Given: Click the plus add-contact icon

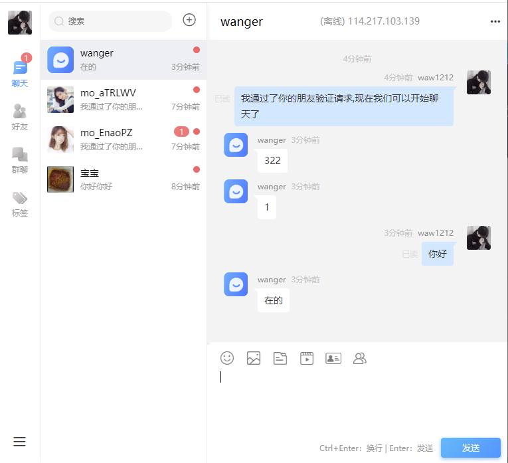Looking at the screenshot, I should 189,20.
